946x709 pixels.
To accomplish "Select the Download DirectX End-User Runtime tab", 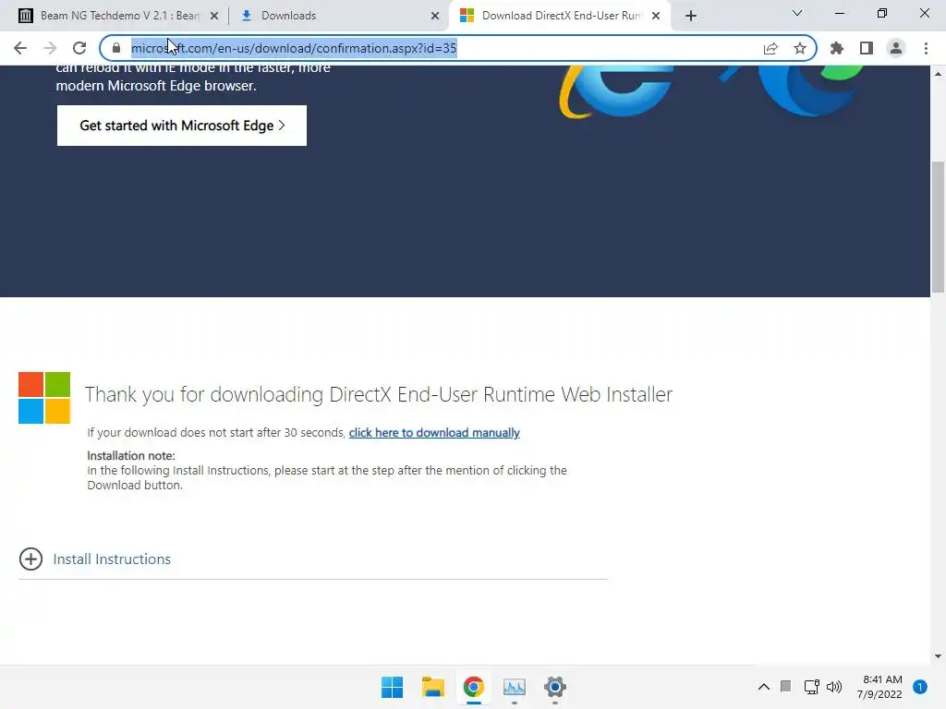I will [561, 16].
